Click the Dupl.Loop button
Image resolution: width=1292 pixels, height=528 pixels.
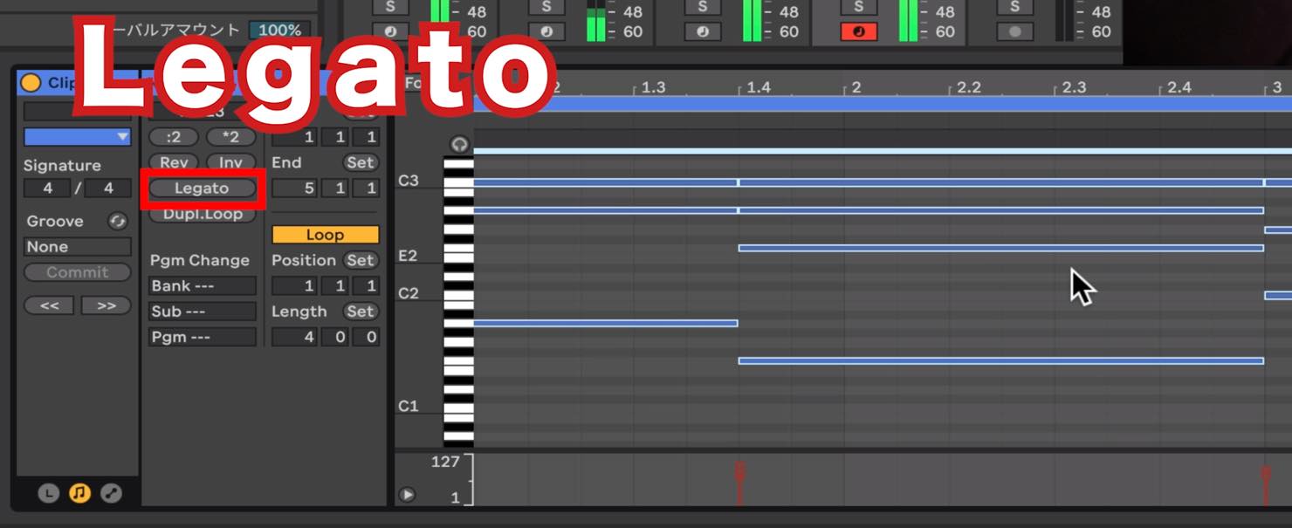click(202, 214)
